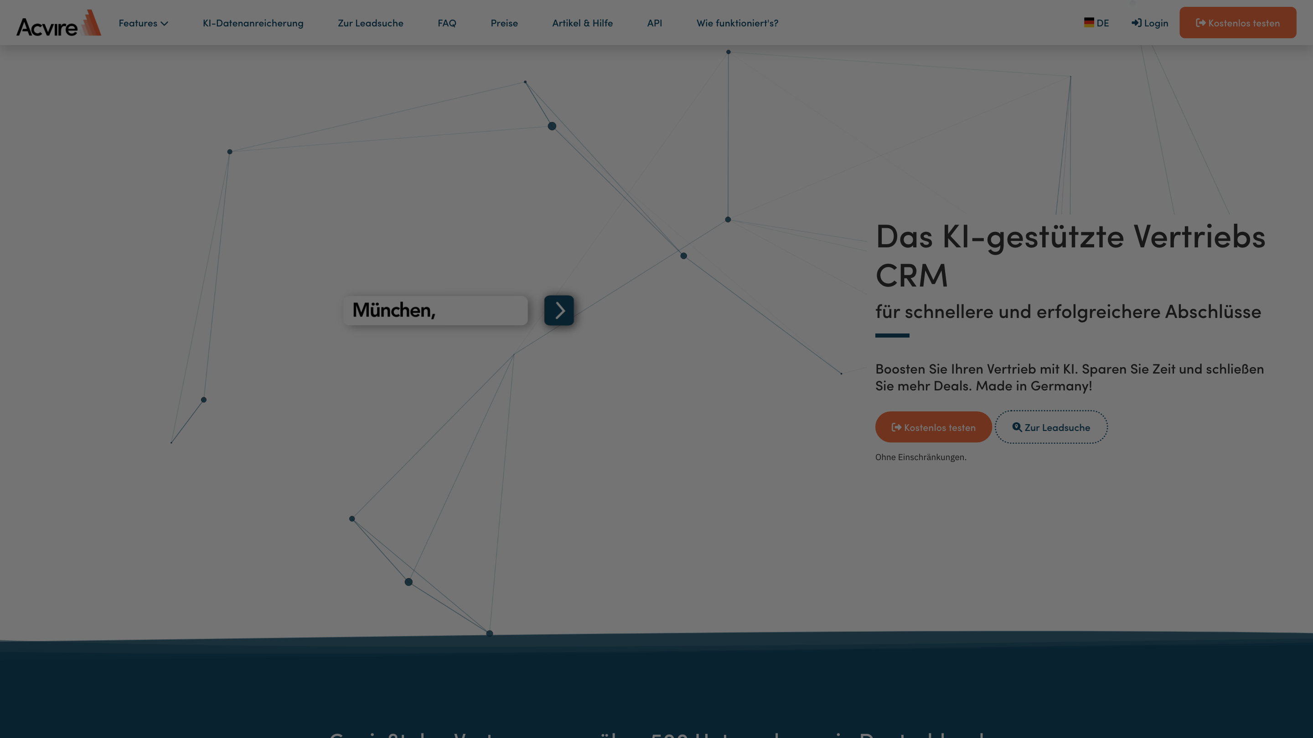Open the KI-Datenanreicherung menu item
The width and height of the screenshot is (1313, 738).
tap(253, 23)
